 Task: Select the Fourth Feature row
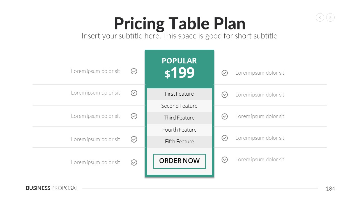click(x=179, y=130)
